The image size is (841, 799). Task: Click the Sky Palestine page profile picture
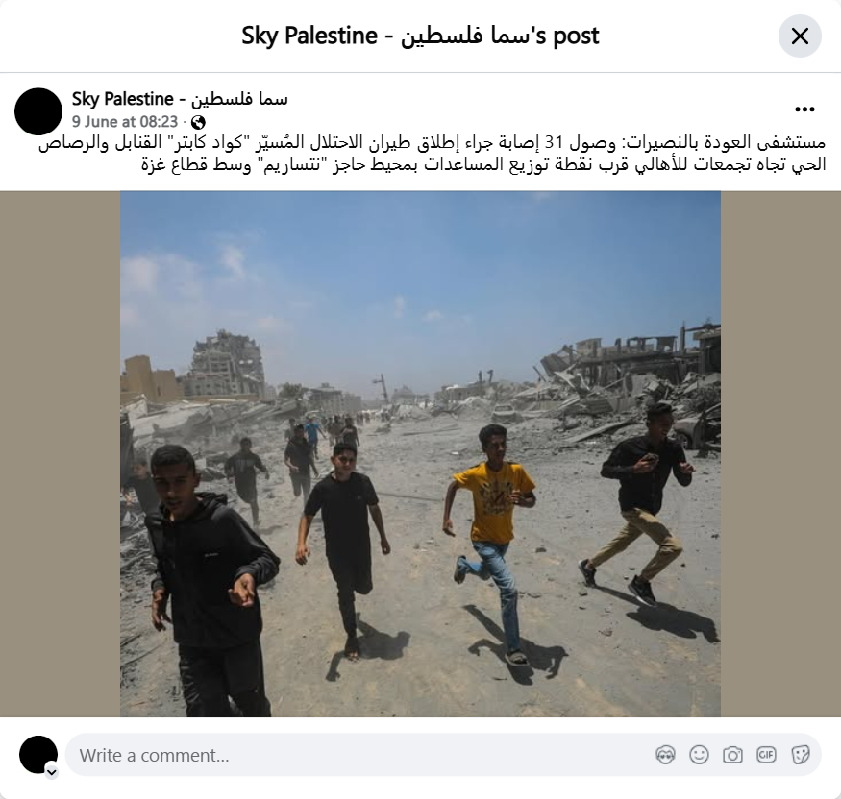tap(38, 111)
